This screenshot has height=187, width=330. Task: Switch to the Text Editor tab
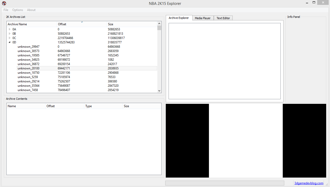click(x=223, y=18)
